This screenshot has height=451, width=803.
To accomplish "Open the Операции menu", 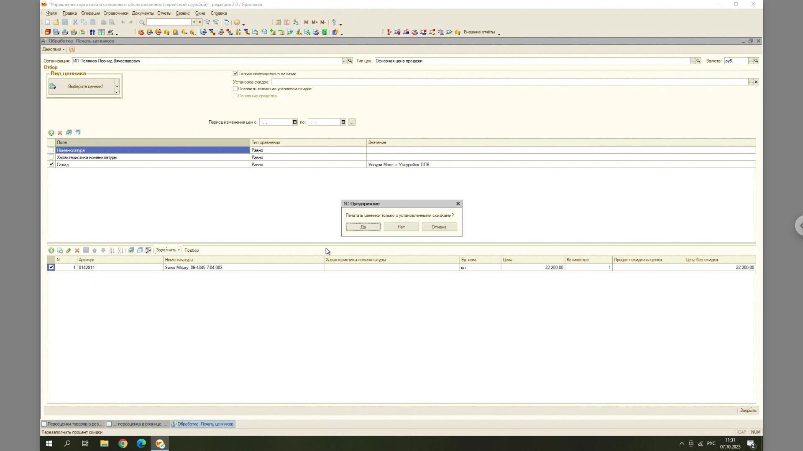I will tap(90, 13).
